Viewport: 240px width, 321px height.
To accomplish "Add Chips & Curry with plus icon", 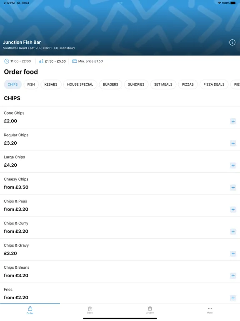I will pyautogui.click(x=233, y=232).
